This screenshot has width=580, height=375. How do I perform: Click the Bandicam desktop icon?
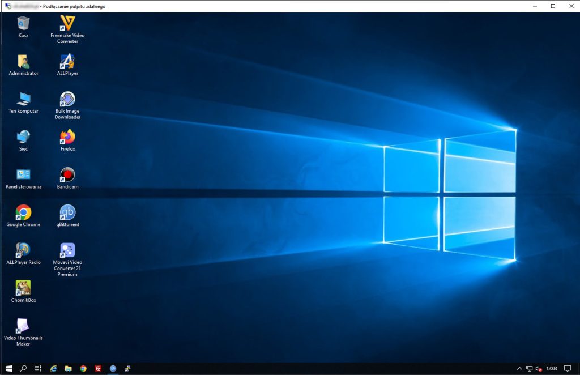tap(67, 175)
